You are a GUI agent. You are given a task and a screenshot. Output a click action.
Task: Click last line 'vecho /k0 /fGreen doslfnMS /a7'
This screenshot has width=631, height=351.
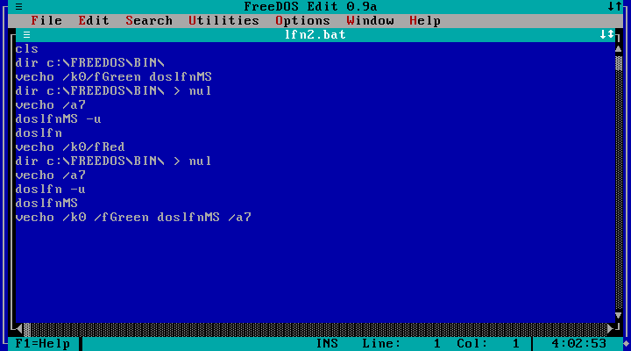pos(133,218)
